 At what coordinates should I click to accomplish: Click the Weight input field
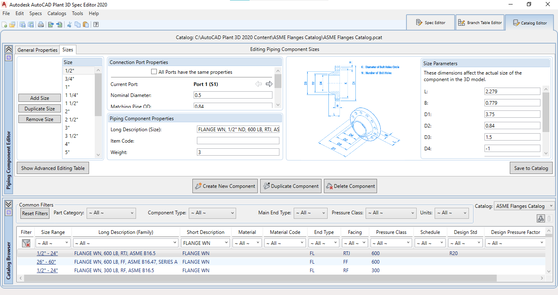tap(238, 152)
